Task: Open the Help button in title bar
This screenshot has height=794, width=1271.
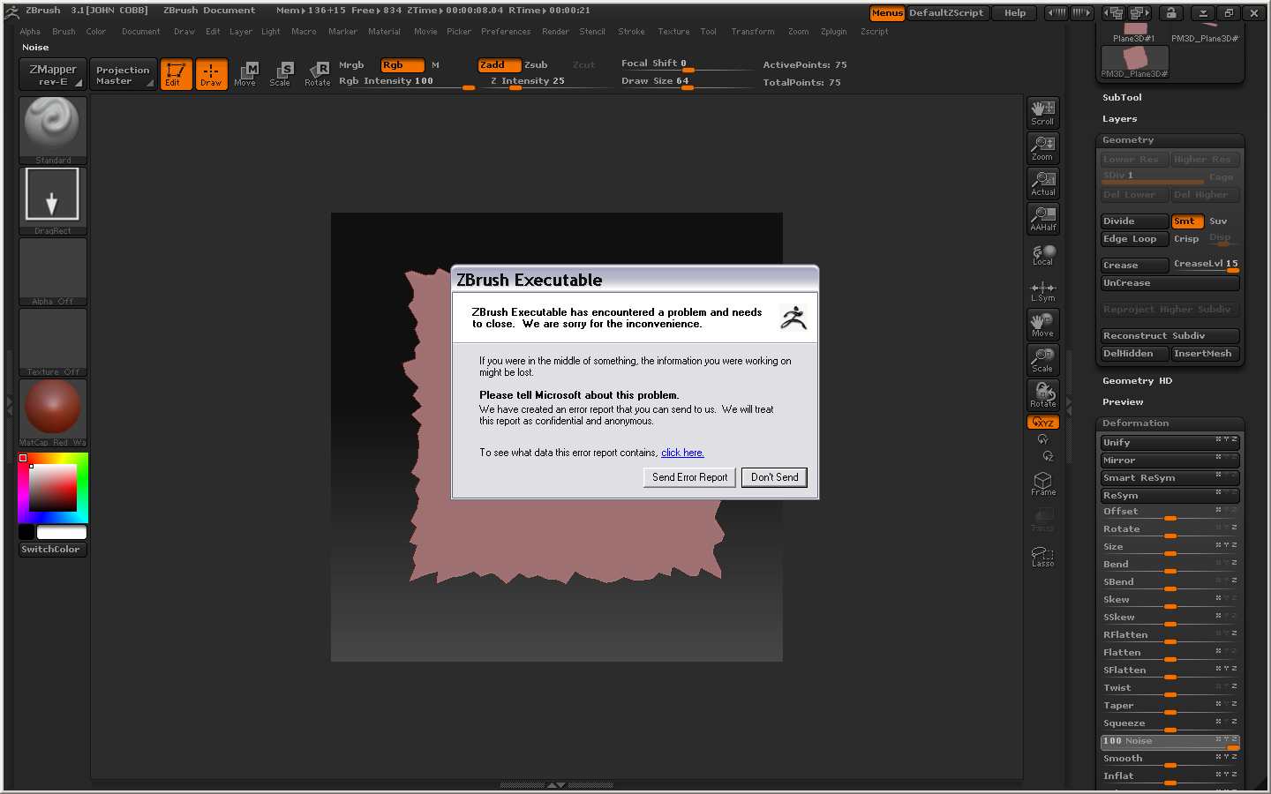Action: 1015,13
